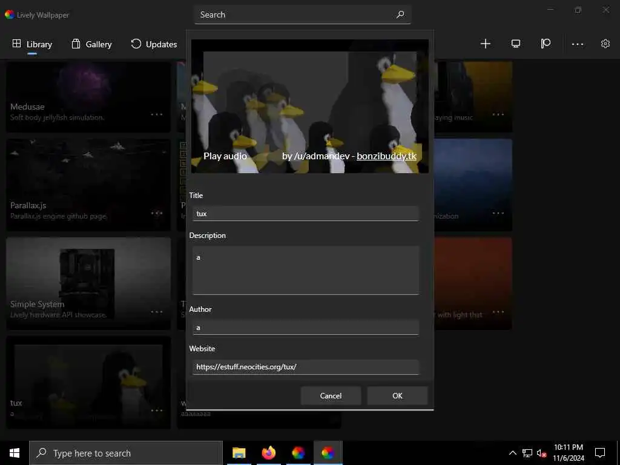Open the display control panel monitor icon

[x=516, y=44]
